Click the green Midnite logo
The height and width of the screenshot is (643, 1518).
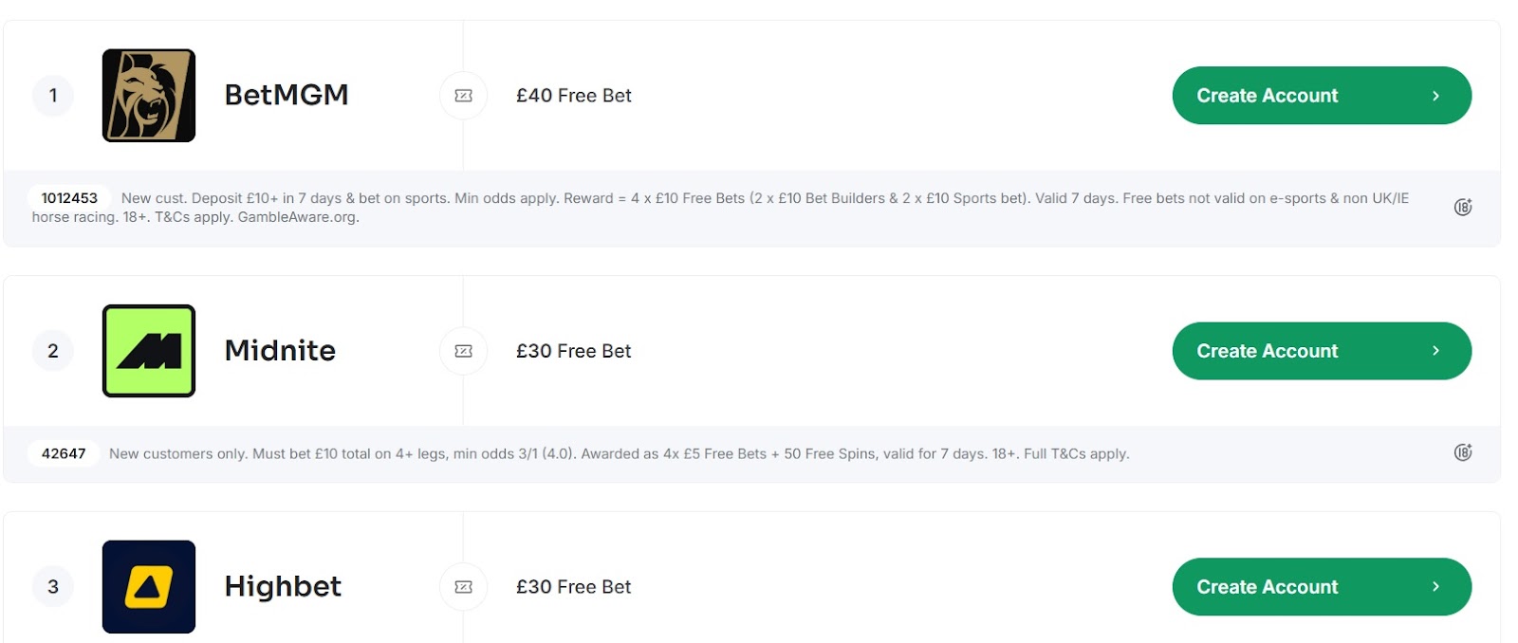point(149,351)
